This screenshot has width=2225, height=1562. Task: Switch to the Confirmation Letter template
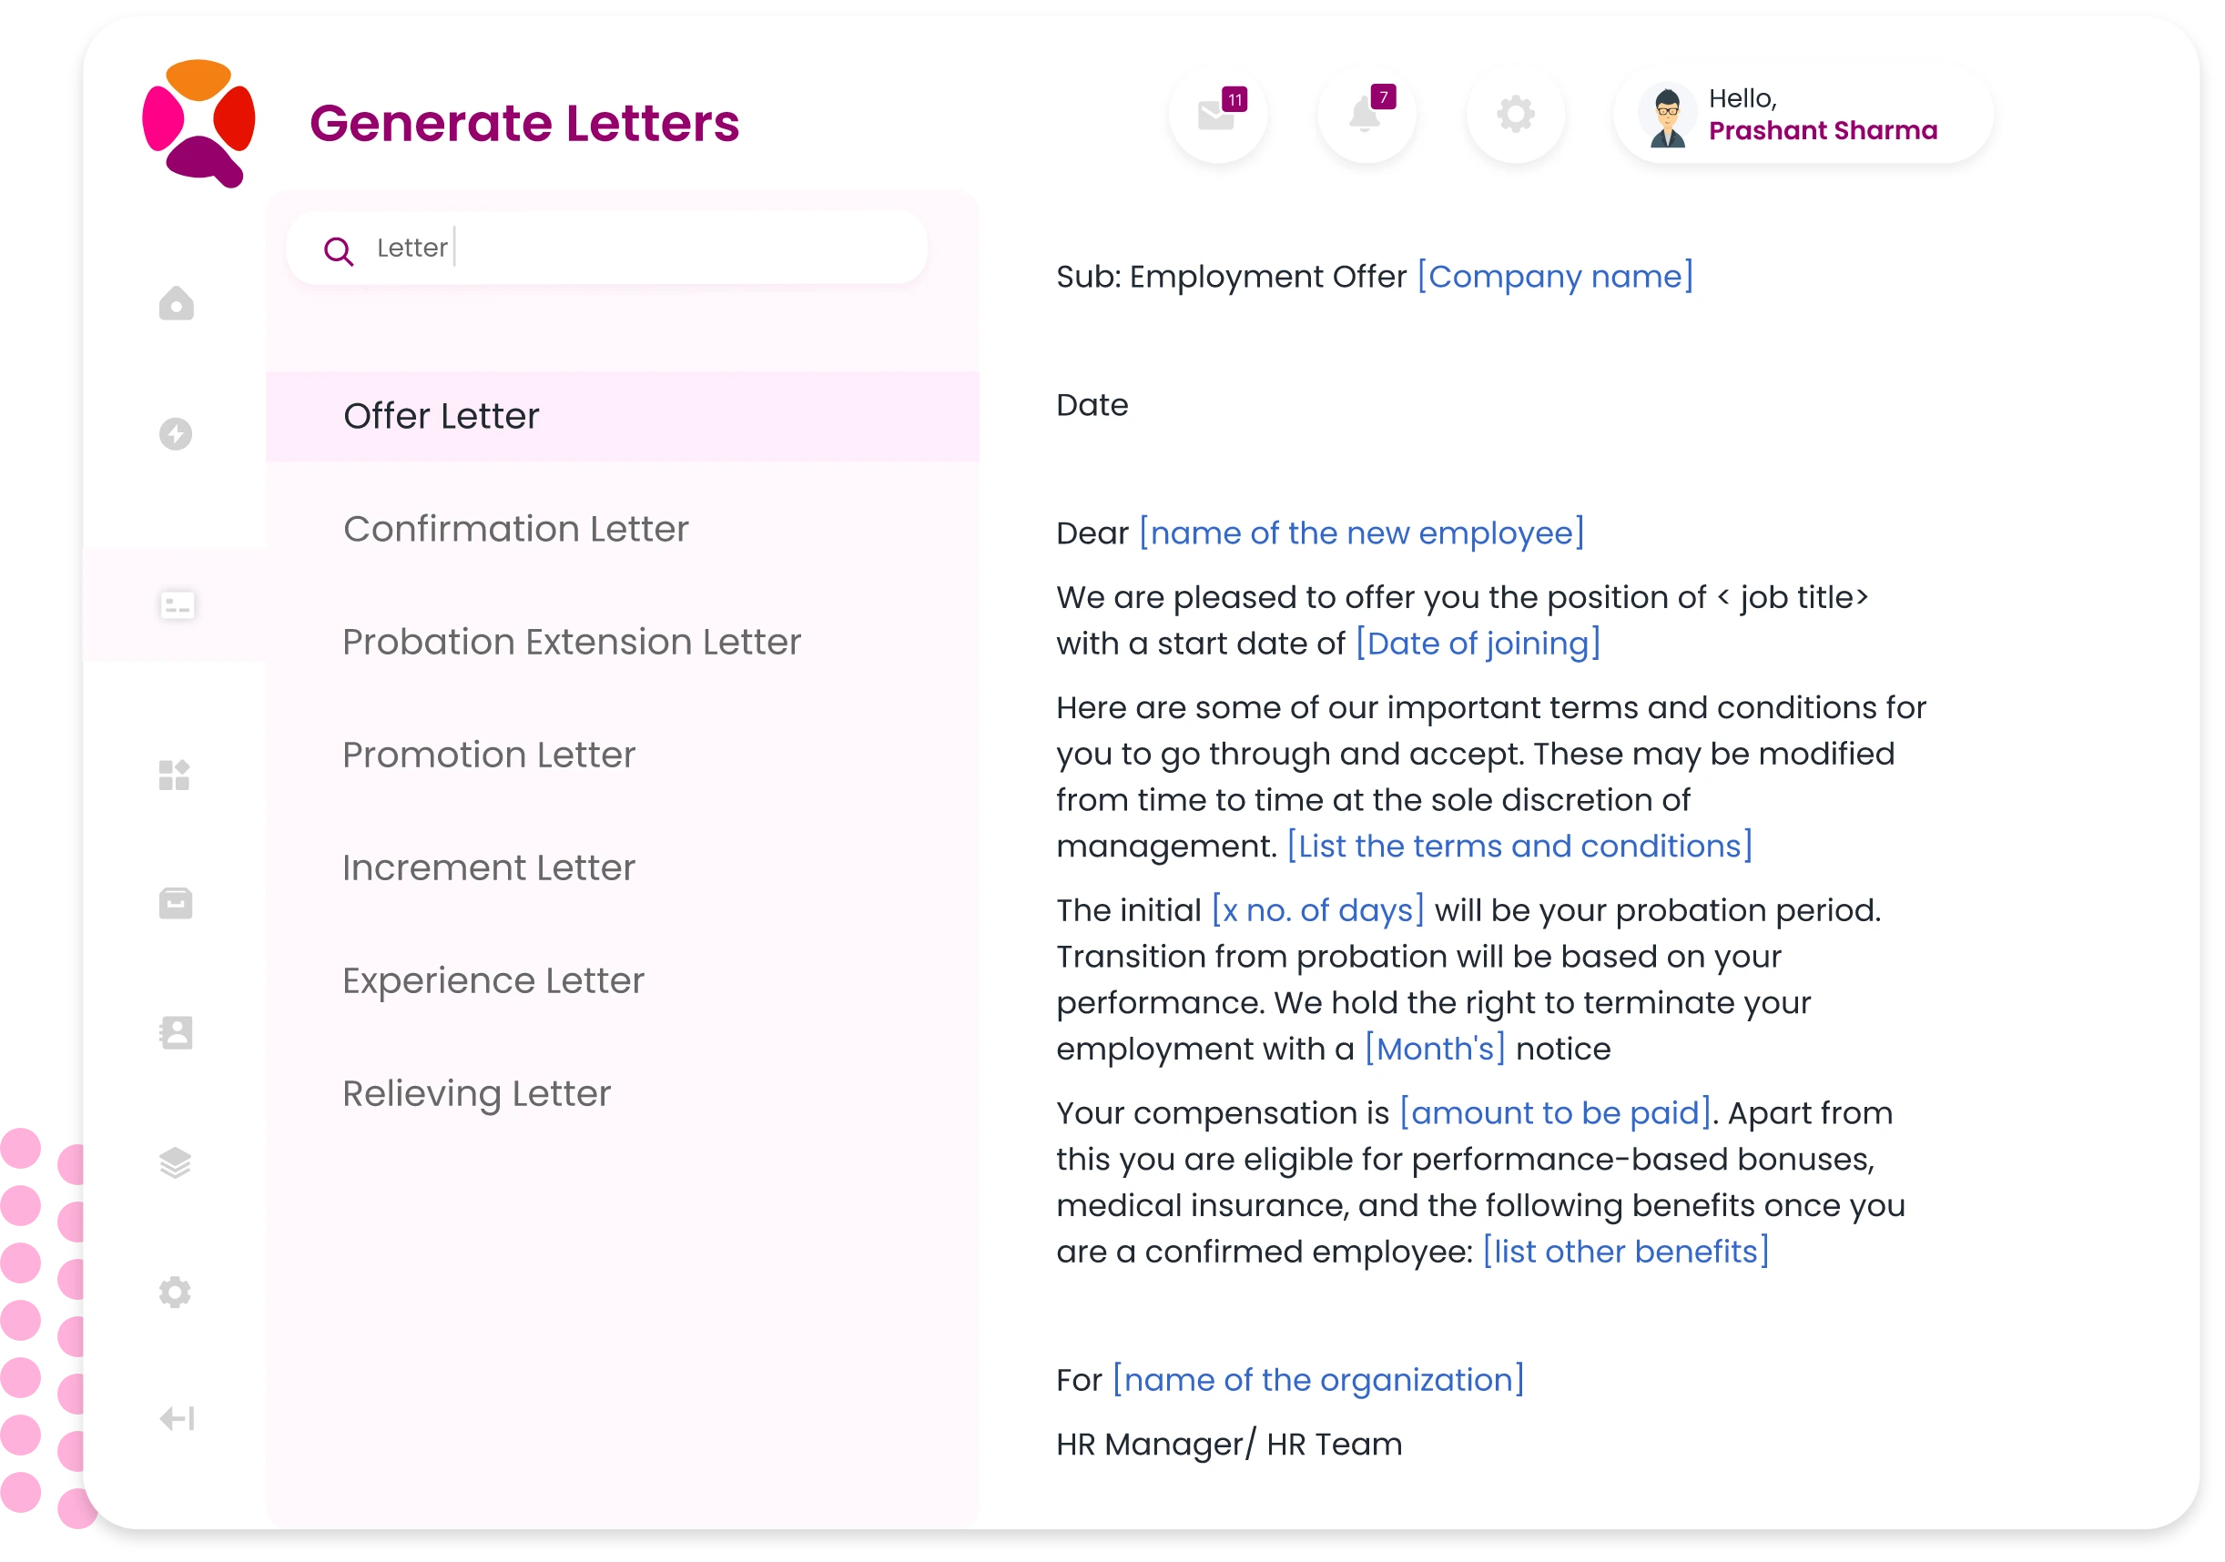point(514,529)
